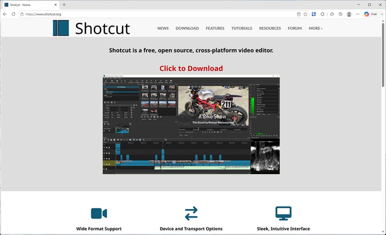Open Copilot Chat in the browser toolbar

click(371, 14)
